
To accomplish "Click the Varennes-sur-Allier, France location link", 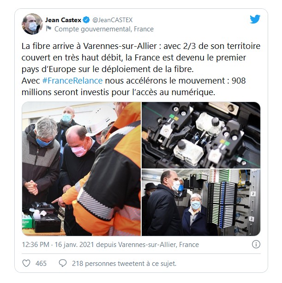I will coord(158,245).
